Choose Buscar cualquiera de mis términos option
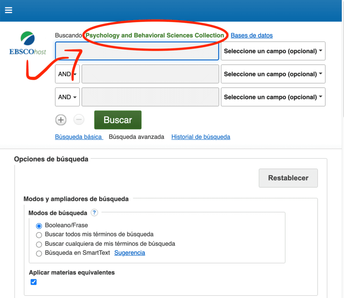 click(x=39, y=244)
